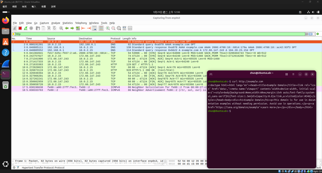The width and height of the screenshot is (322, 173).
Task: Launch Firefox from the dock
Action: tap(6, 20)
